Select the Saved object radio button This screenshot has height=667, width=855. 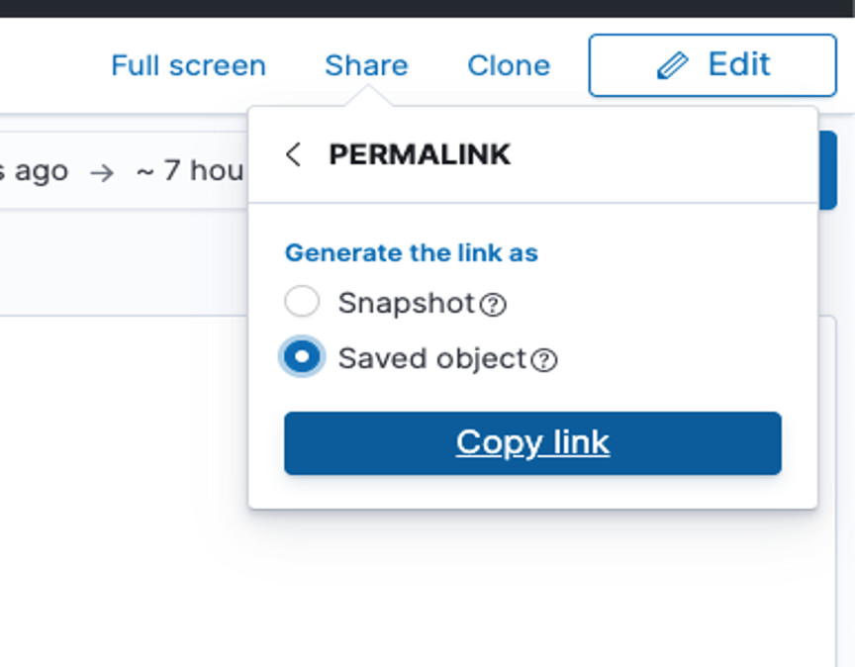(302, 356)
